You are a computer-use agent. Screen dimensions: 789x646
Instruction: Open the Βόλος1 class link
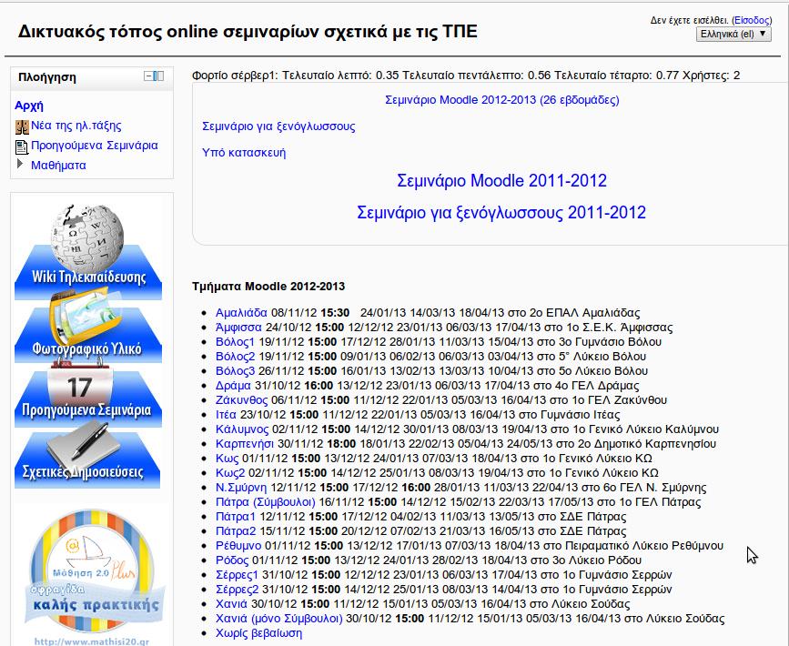235,341
